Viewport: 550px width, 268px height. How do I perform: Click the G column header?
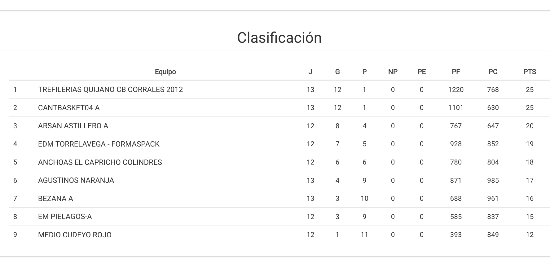click(x=337, y=72)
